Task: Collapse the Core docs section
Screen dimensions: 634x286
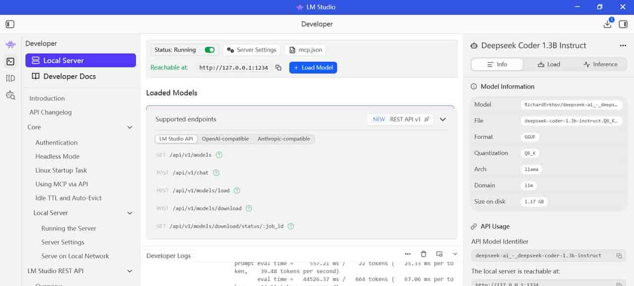Action: (130, 128)
